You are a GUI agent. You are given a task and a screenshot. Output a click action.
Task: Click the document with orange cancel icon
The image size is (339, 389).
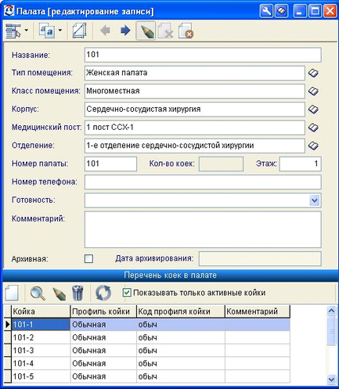coord(186,31)
